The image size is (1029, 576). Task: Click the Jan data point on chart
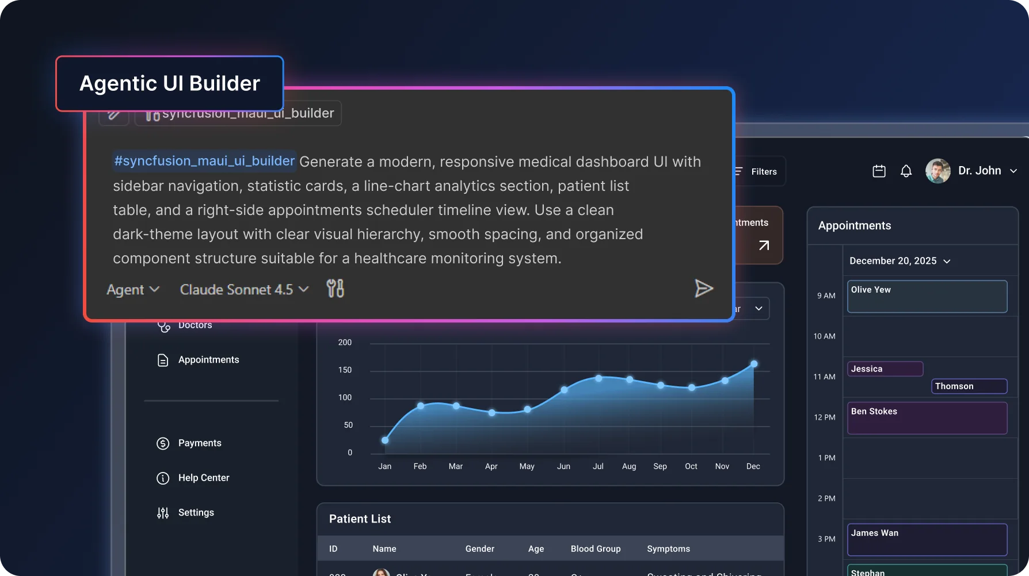pyautogui.click(x=385, y=440)
